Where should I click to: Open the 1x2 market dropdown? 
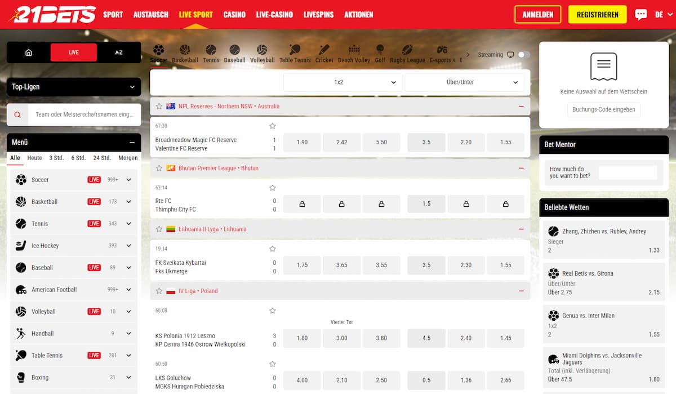(x=342, y=82)
